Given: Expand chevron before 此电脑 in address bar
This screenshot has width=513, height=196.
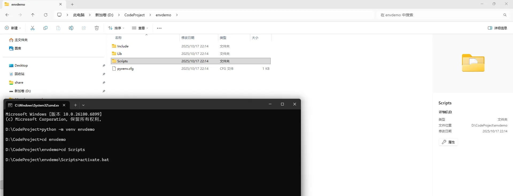Looking at the screenshot, I should (67, 15).
